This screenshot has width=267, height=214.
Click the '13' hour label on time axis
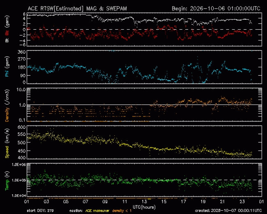click(144, 202)
